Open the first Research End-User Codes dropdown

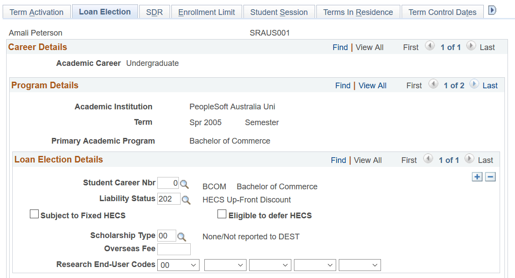pos(194,265)
